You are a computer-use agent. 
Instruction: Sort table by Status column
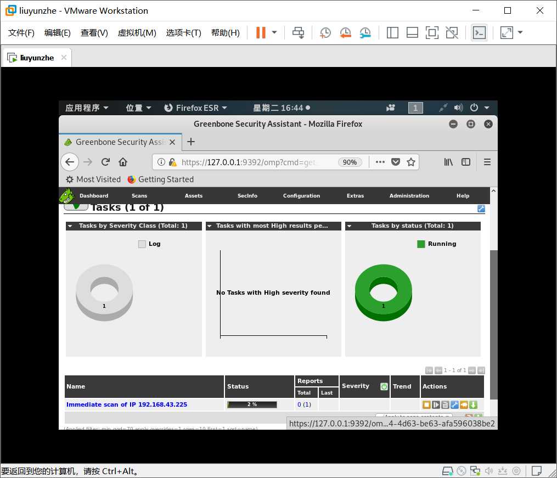click(238, 386)
